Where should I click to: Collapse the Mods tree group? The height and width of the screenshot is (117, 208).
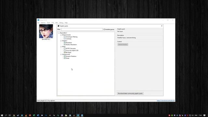click(61, 46)
